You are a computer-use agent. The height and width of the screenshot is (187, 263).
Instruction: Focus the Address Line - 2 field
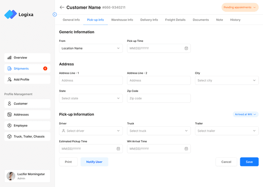point(159,81)
